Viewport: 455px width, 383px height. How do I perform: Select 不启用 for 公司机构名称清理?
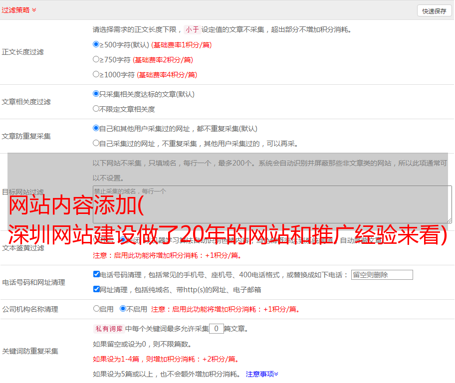coord(123,309)
